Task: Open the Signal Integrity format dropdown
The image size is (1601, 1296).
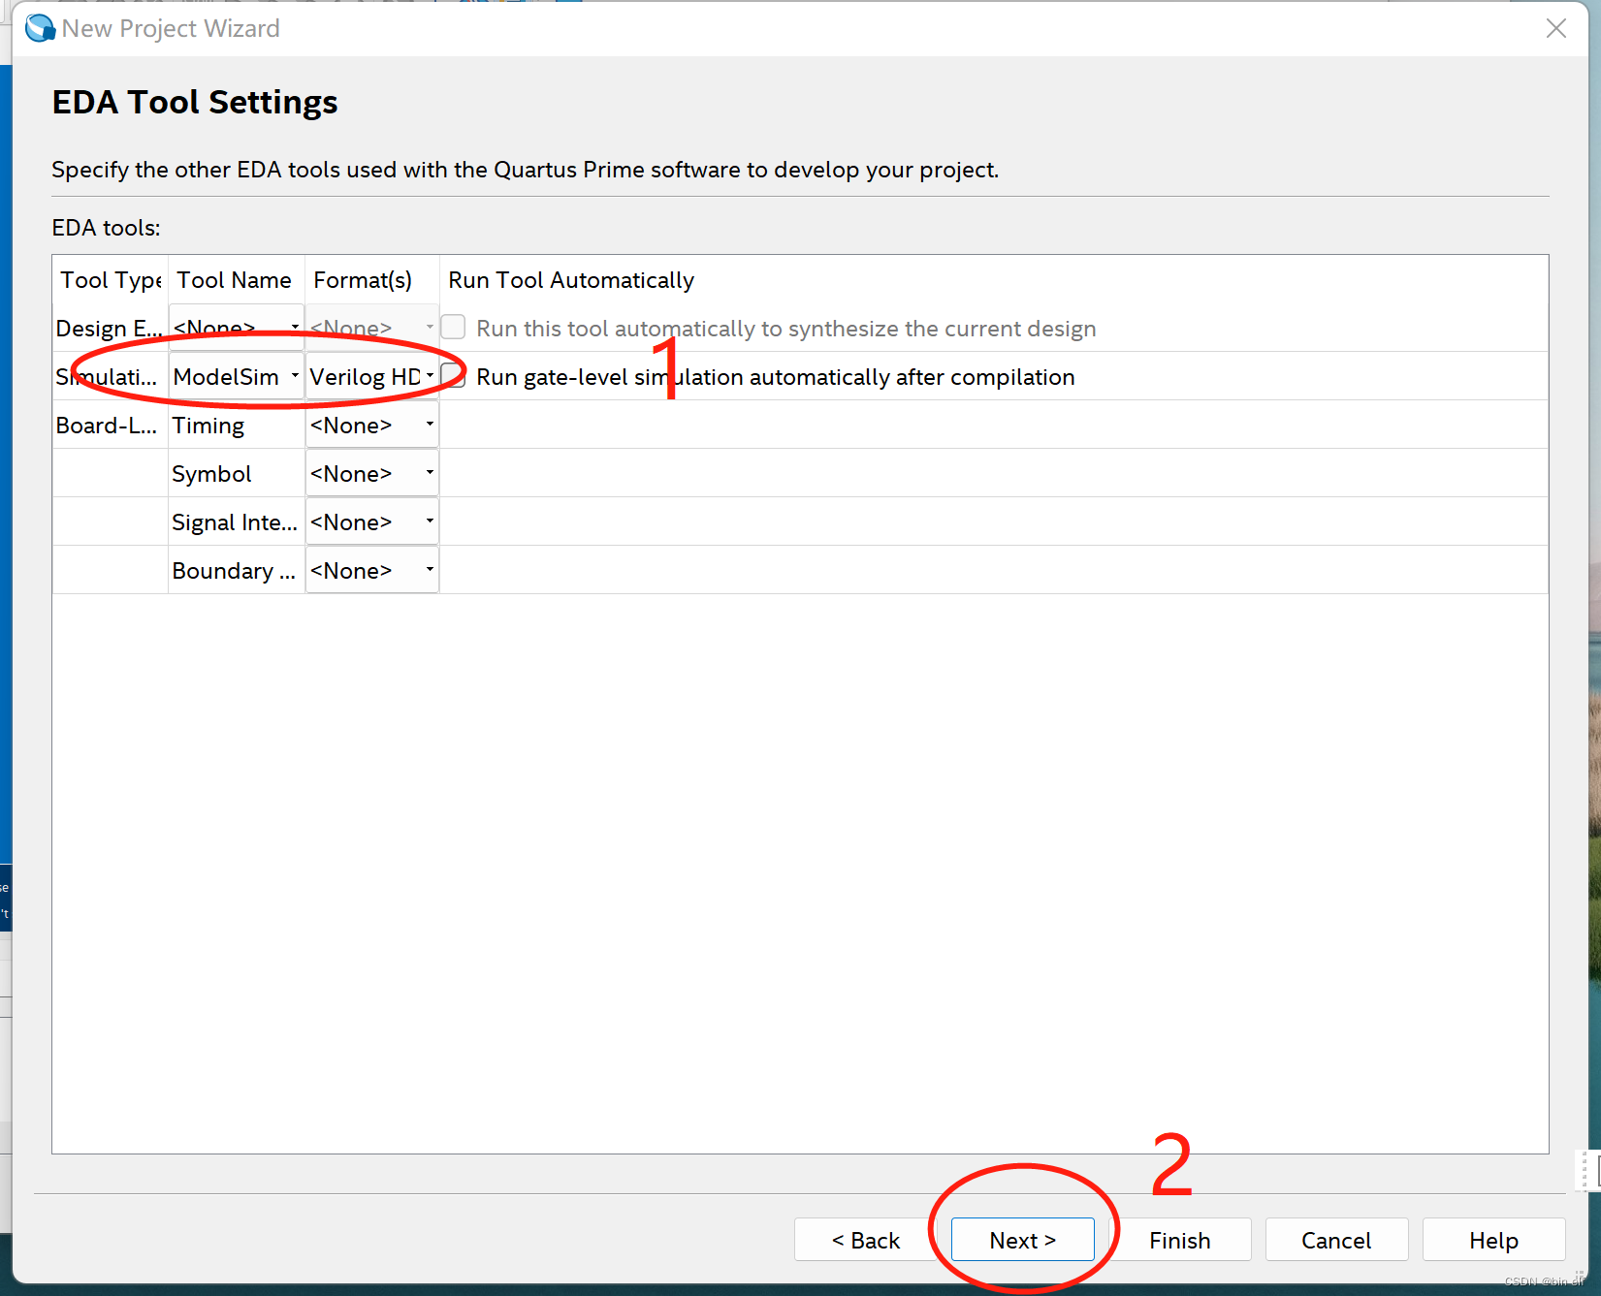Action: (372, 522)
